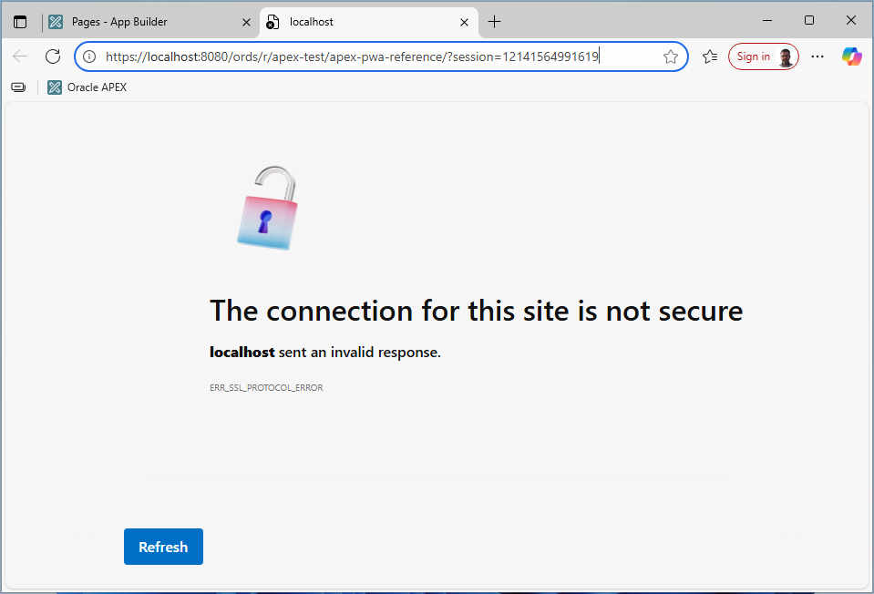This screenshot has height=594, width=874.
Task: Open the Favorites list icon
Action: pos(710,56)
